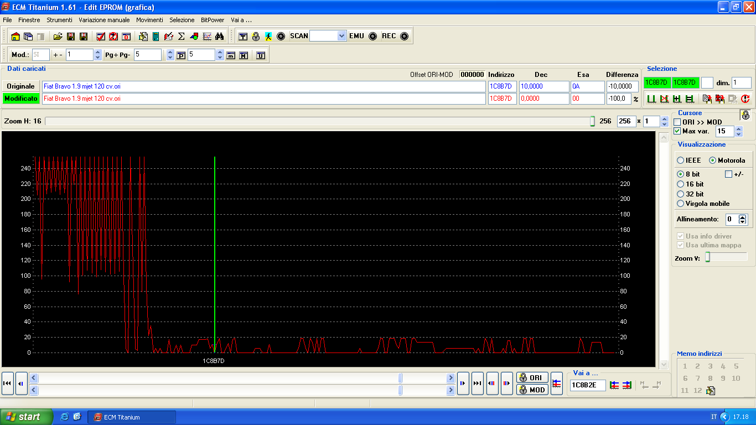The width and height of the screenshot is (756, 425).
Task: Click the Originale button
Action: [x=21, y=86]
